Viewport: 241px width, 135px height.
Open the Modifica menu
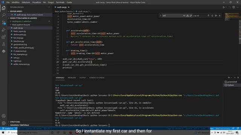(15, 2)
